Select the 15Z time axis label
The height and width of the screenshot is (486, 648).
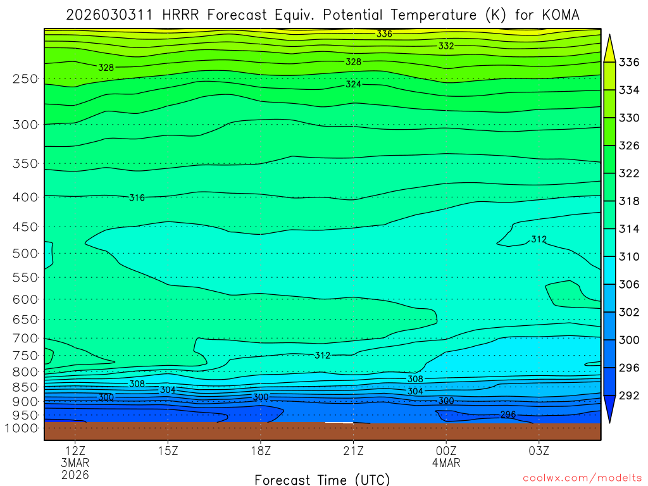(168, 451)
